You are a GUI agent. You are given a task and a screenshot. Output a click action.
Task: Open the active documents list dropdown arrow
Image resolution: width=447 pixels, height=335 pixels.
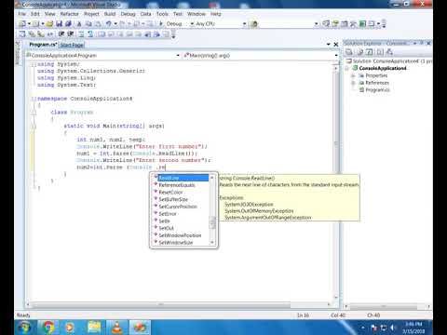coord(329,45)
